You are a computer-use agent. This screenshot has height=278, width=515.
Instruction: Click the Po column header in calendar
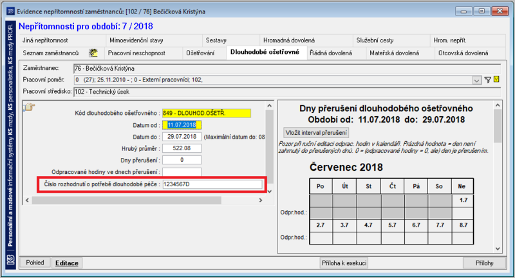[x=321, y=186]
